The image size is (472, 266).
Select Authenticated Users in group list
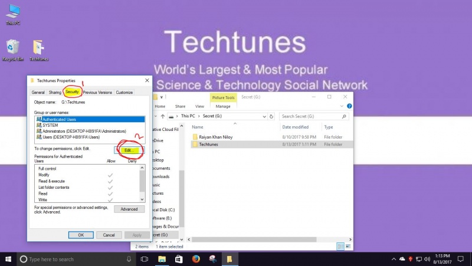pos(90,120)
